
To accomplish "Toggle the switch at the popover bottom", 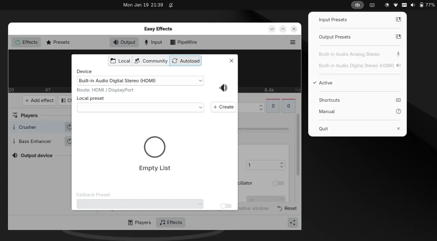I will (x=226, y=206).
